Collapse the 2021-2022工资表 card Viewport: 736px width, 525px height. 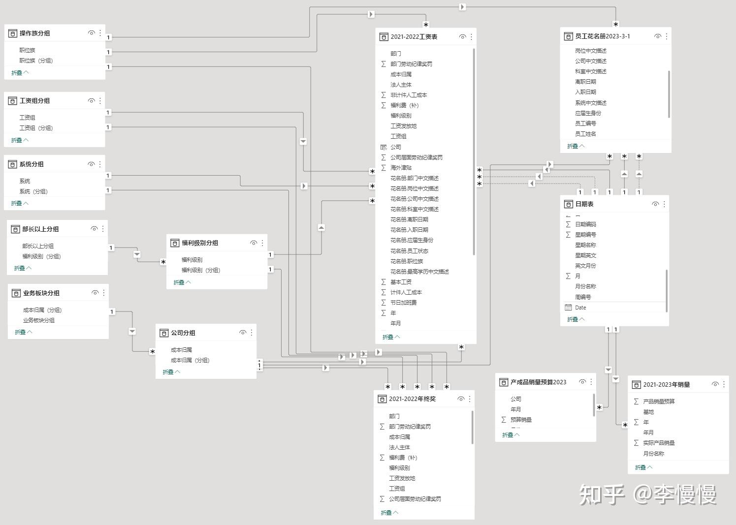point(391,337)
